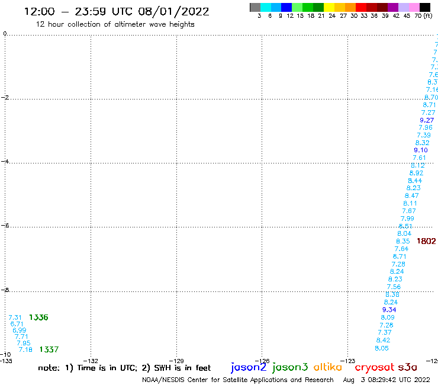Viewport: 438px width, 385px height.
Task: Click the purple 42 ft legend swatch
Action: pos(393,7)
